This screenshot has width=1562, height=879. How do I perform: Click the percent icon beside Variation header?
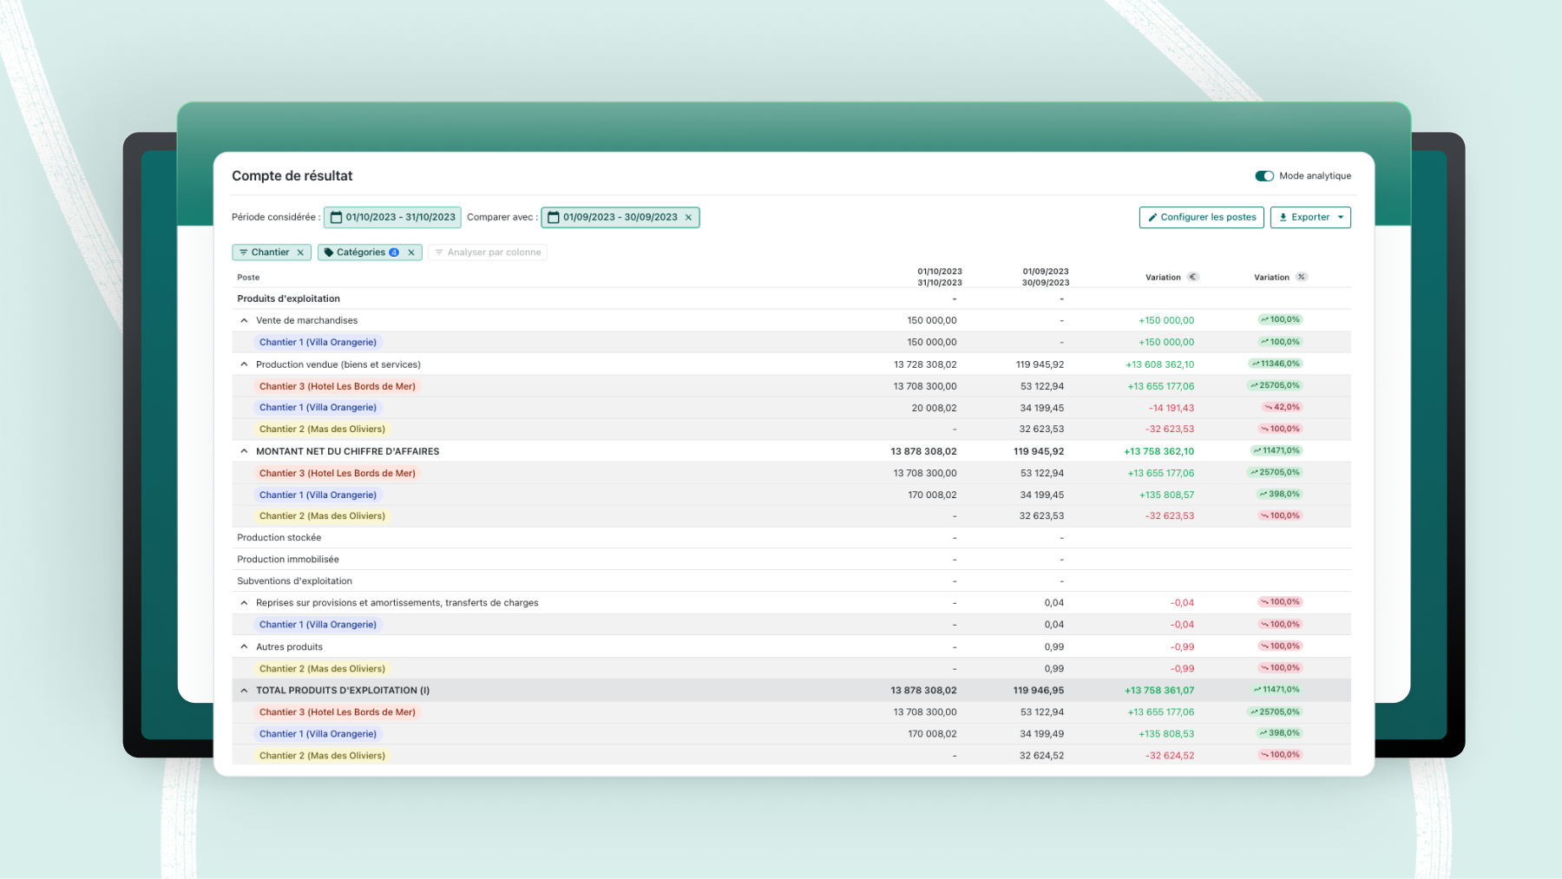coord(1301,277)
